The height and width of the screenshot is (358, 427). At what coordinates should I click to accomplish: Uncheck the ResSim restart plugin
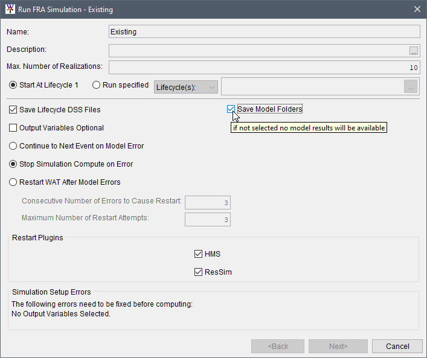pos(199,272)
